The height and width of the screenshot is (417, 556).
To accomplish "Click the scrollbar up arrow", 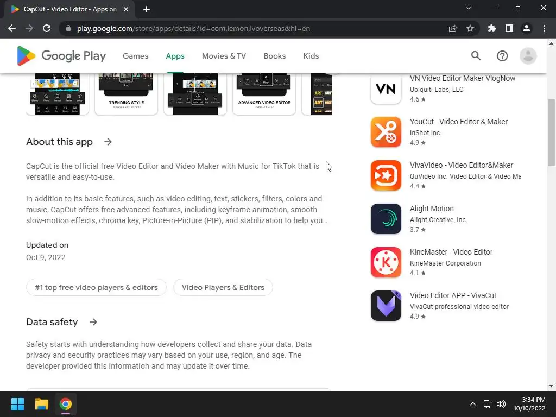I will point(552,43).
